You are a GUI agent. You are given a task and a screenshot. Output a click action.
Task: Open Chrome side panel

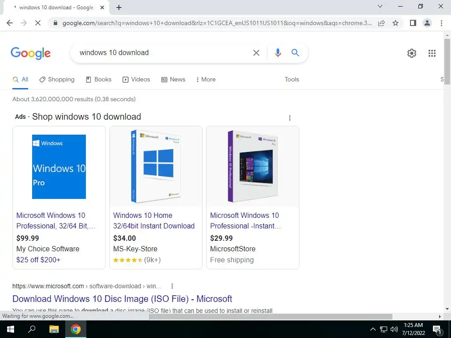pos(413,23)
